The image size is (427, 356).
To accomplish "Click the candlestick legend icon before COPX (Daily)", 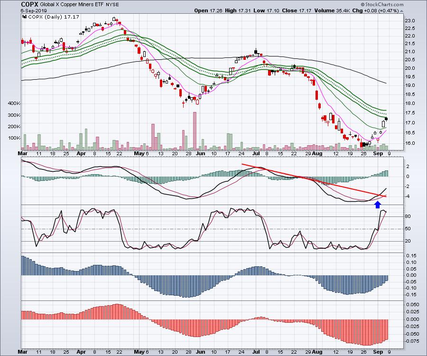I will point(25,17).
